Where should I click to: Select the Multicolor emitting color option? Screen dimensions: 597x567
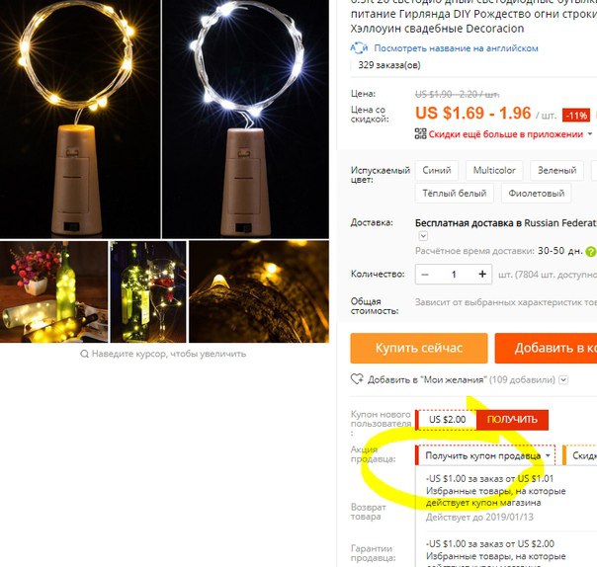pos(494,170)
